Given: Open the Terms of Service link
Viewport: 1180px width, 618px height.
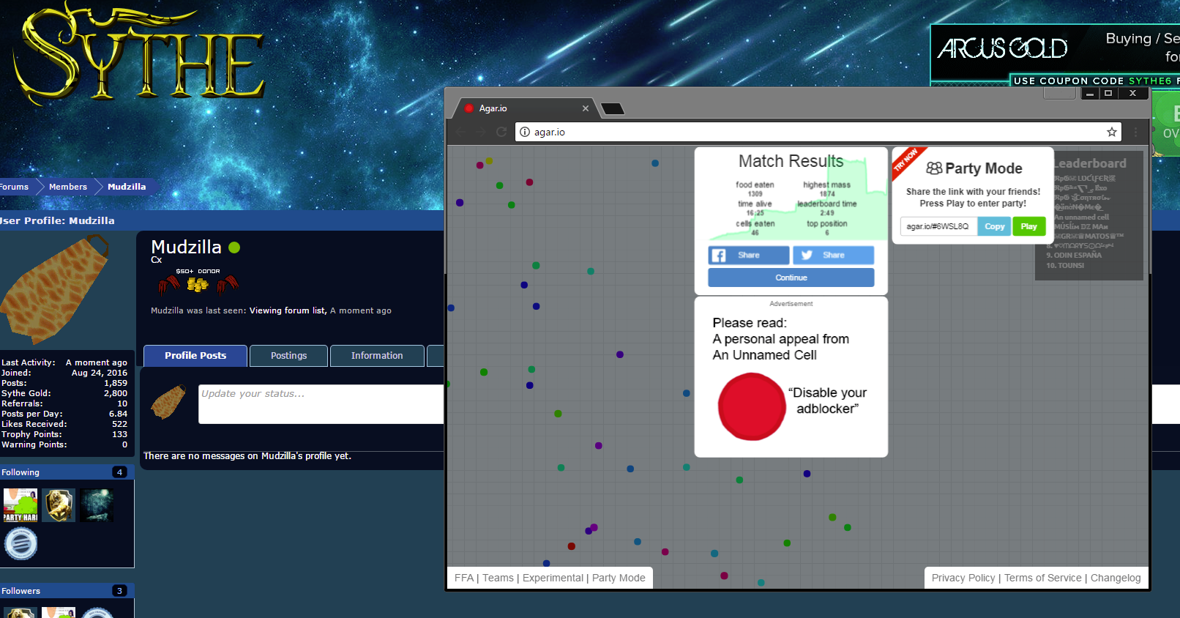Looking at the screenshot, I should point(1042,578).
